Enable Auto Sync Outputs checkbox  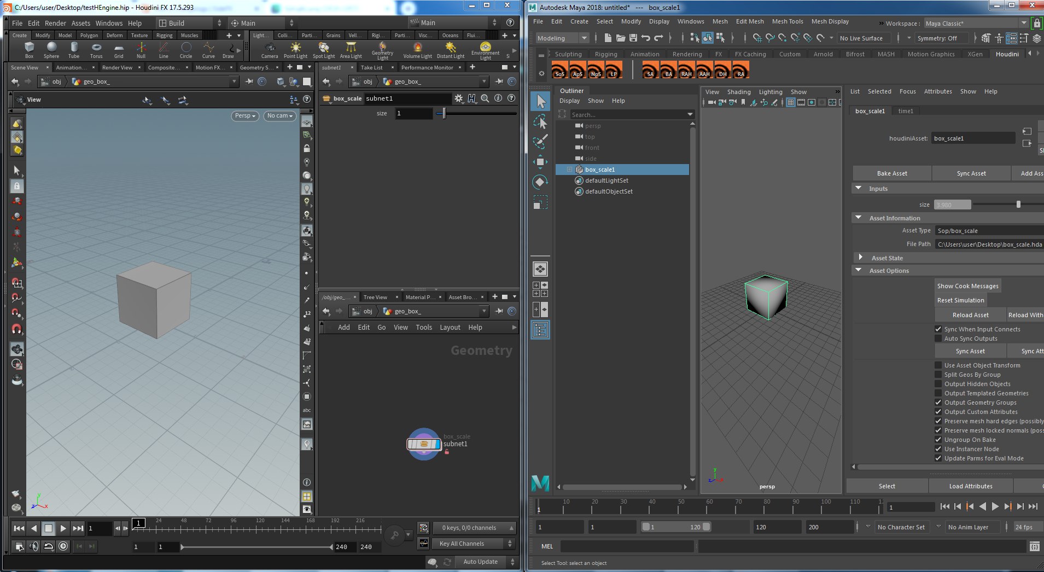click(x=938, y=338)
